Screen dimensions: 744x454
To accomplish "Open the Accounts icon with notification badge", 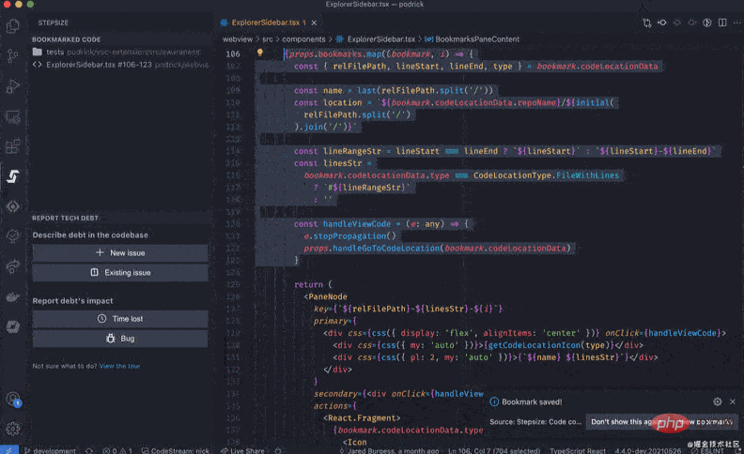I will point(13,399).
